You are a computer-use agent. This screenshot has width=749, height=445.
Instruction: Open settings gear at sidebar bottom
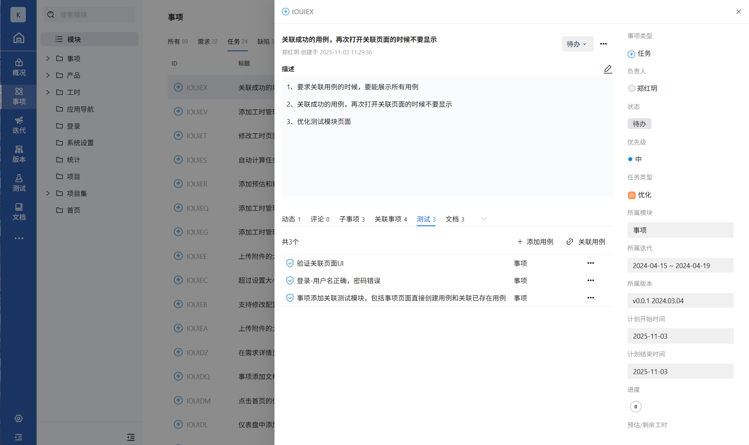19,418
